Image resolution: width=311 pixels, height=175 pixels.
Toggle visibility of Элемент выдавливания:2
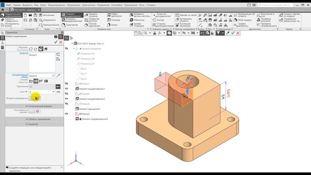point(67,99)
